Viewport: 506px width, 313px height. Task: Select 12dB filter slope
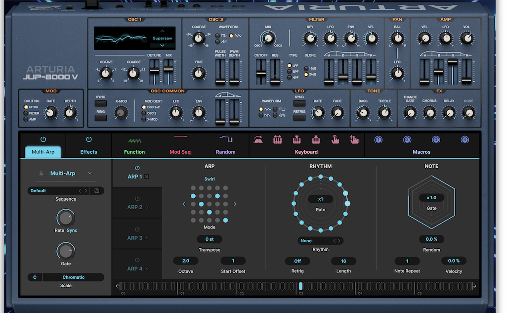coord(306,68)
